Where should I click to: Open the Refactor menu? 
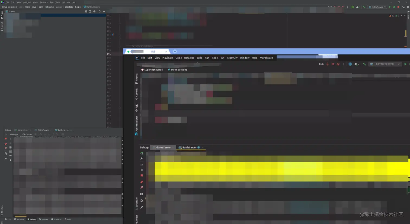pyautogui.click(x=189, y=58)
